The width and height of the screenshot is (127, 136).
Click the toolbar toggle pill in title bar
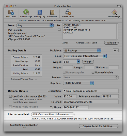click(x=119, y=6)
